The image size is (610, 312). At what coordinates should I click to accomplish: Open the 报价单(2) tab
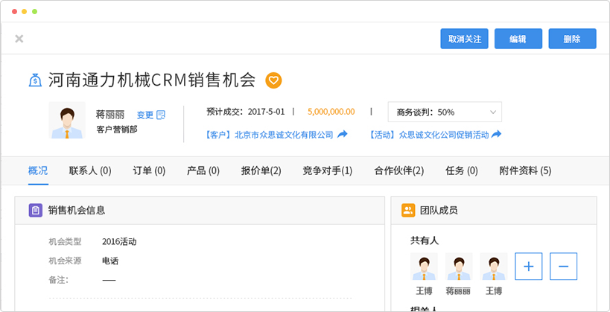(261, 171)
